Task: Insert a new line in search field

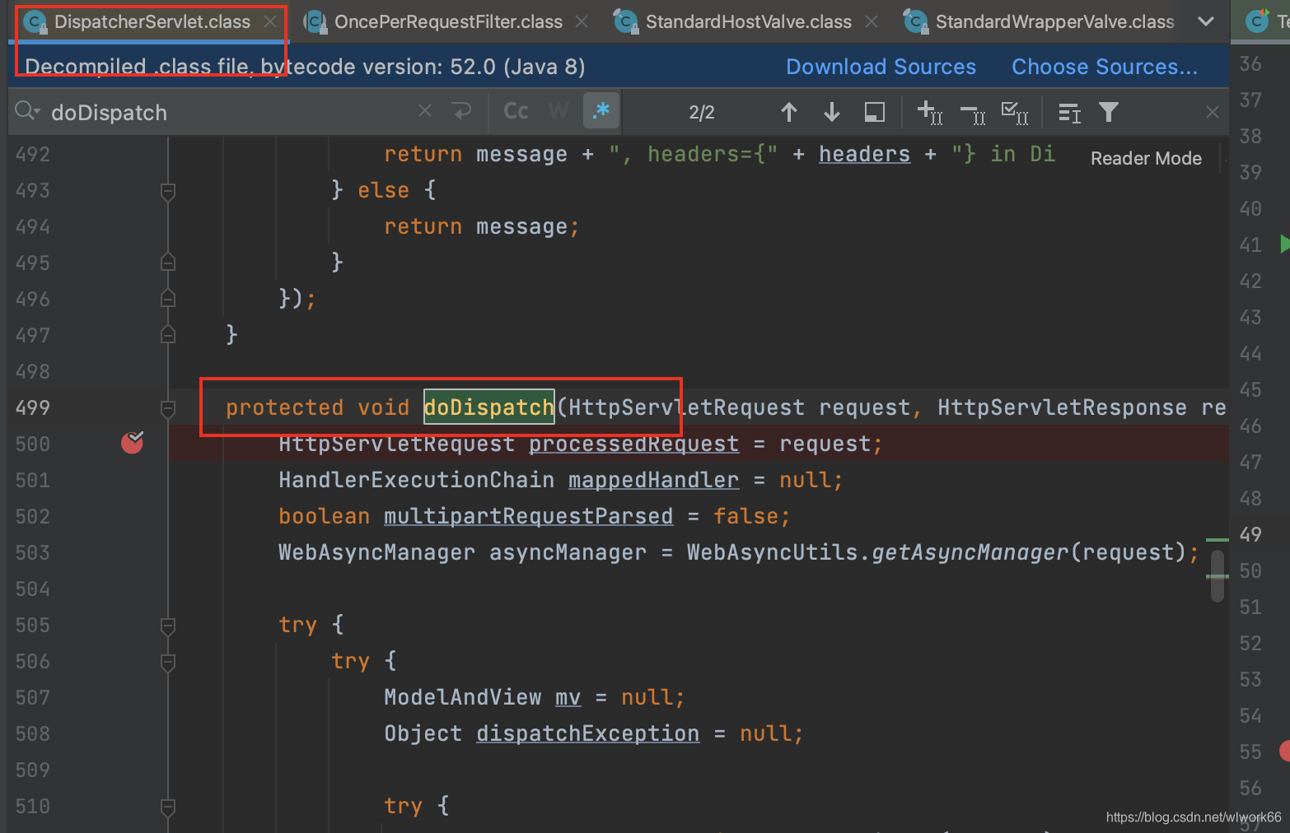Action: tap(462, 111)
